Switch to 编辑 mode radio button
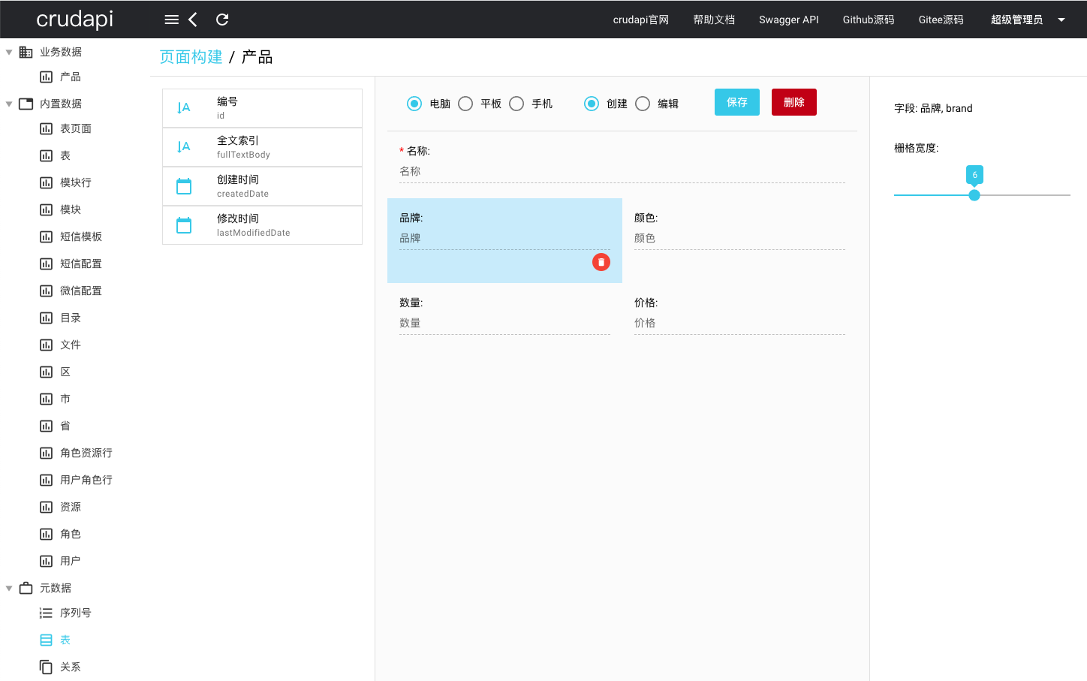The height and width of the screenshot is (681, 1087). tap(643, 103)
